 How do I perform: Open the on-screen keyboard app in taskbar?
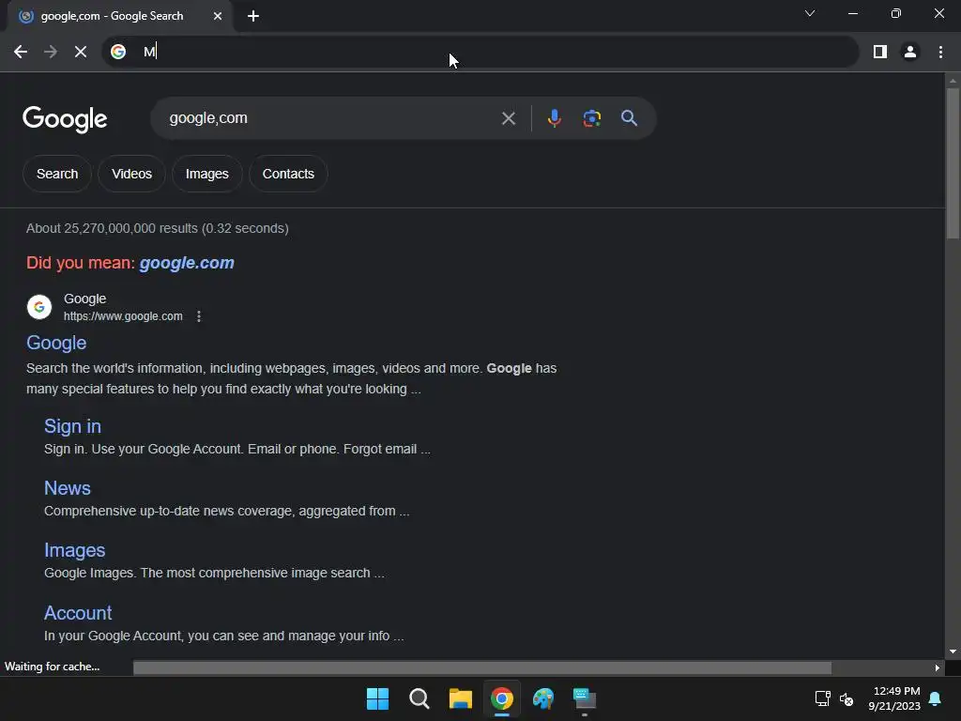[x=585, y=698]
